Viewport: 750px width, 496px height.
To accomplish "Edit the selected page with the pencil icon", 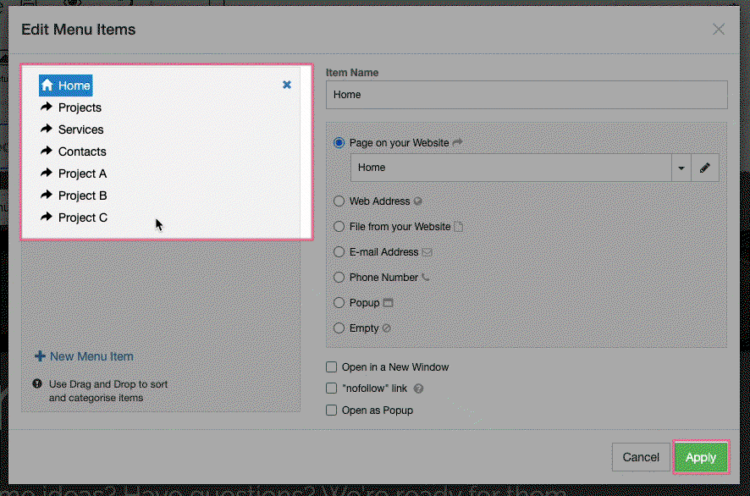I will click(x=704, y=168).
